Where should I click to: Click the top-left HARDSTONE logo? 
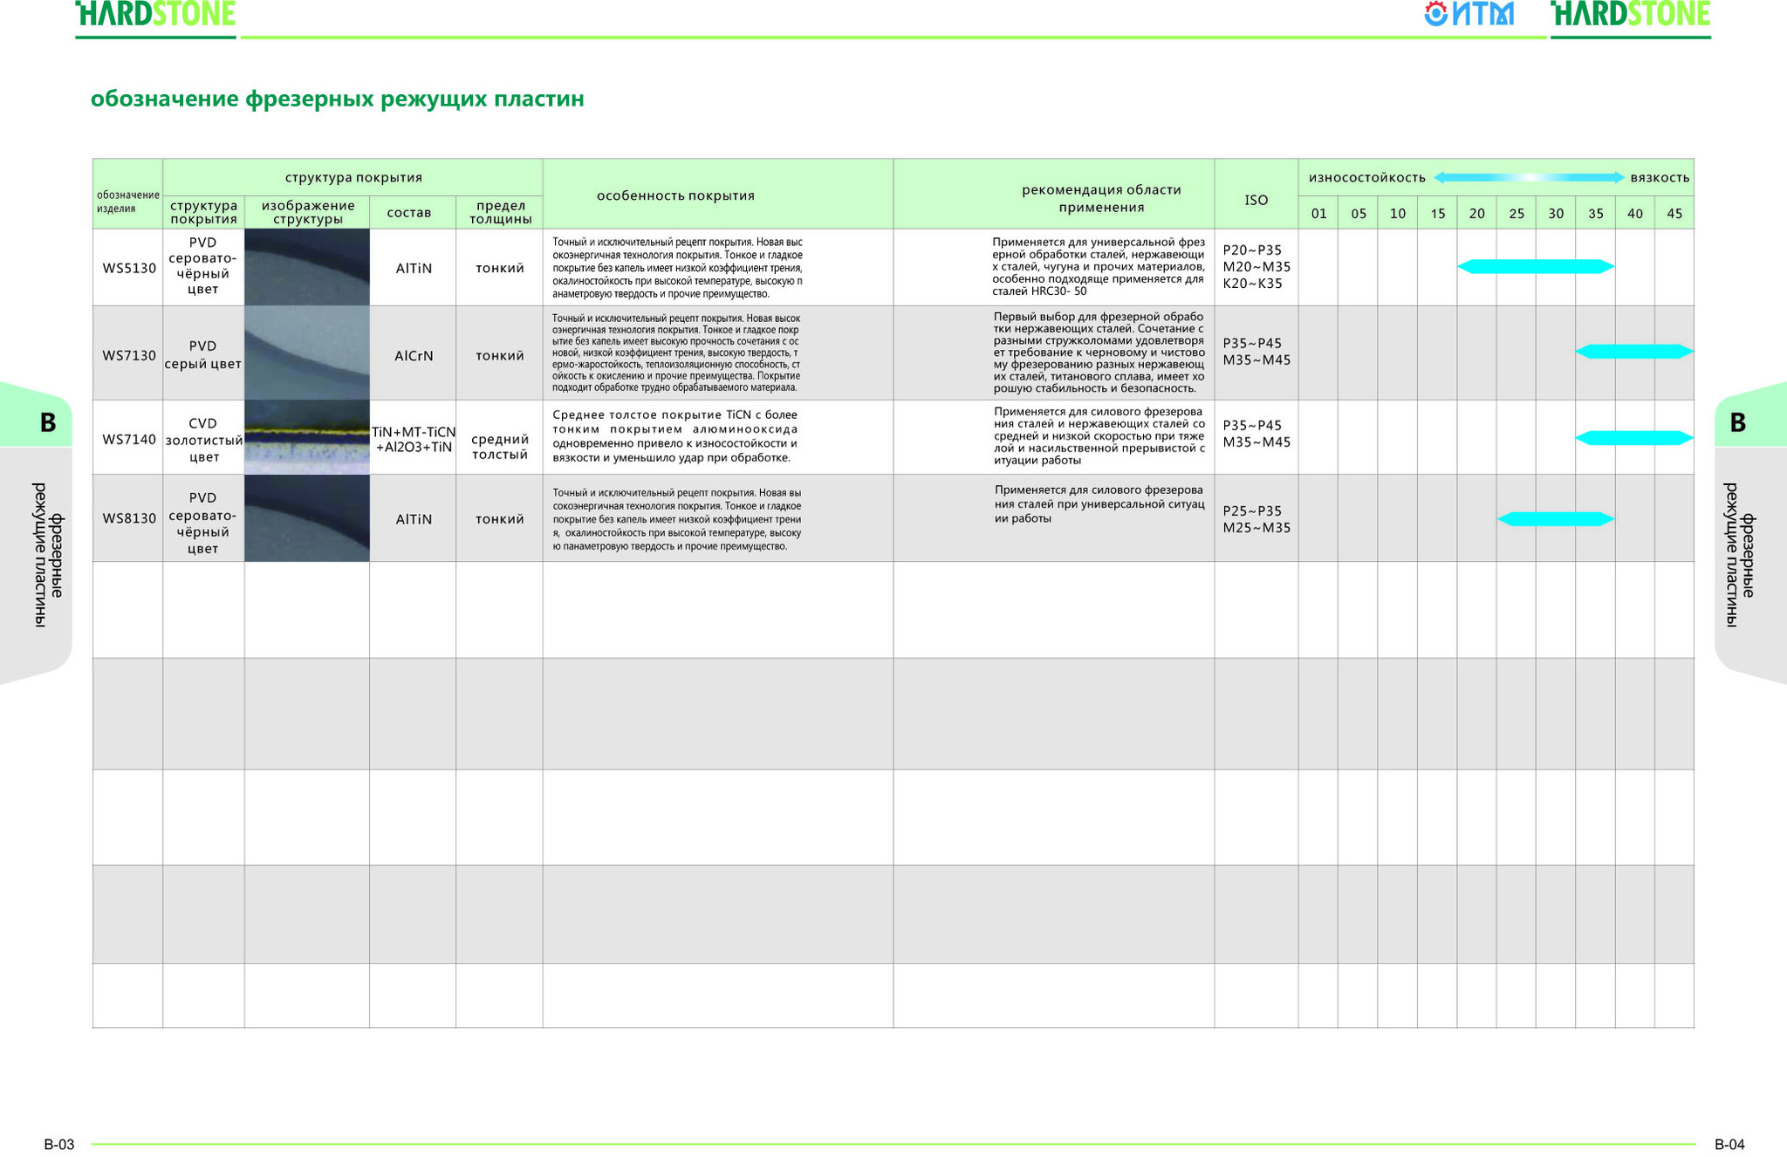coord(155,14)
